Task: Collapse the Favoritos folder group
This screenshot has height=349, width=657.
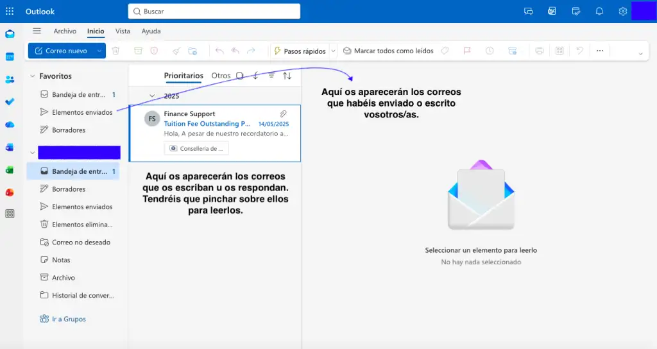Action: click(x=32, y=76)
